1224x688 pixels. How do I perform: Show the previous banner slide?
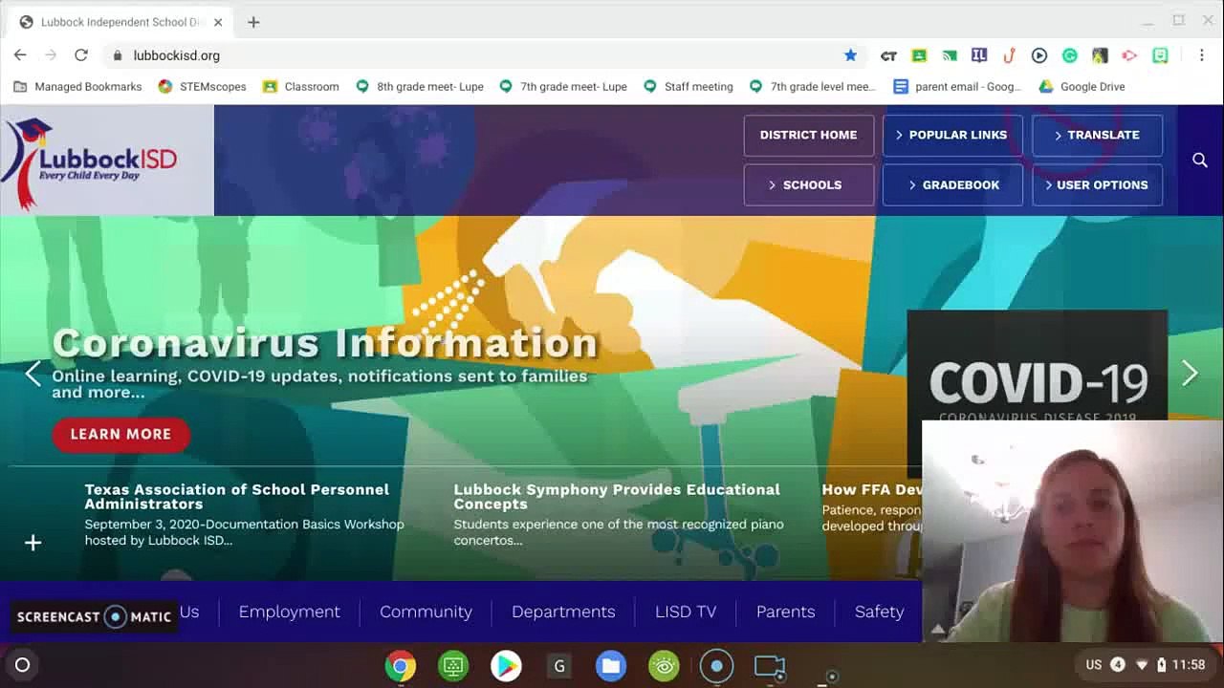[x=33, y=373]
